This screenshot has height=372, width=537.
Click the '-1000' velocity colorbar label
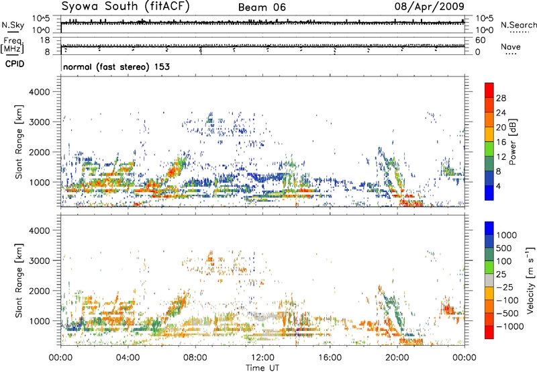tap(510, 326)
